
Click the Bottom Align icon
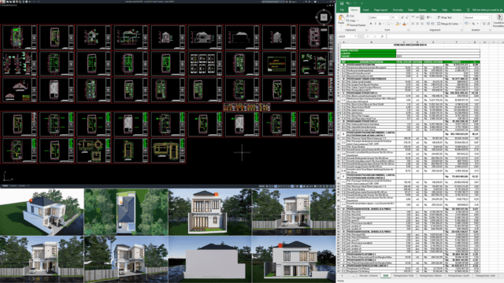(422, 17)
